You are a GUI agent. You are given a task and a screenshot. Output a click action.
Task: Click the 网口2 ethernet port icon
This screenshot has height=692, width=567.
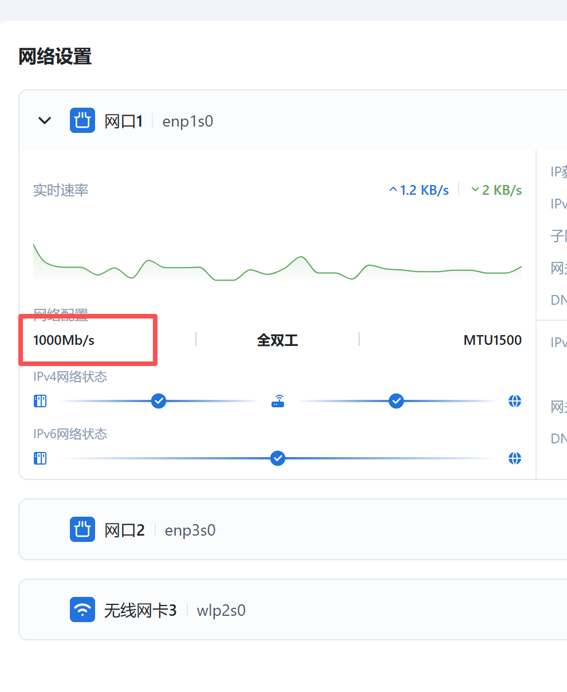(82, 529)
